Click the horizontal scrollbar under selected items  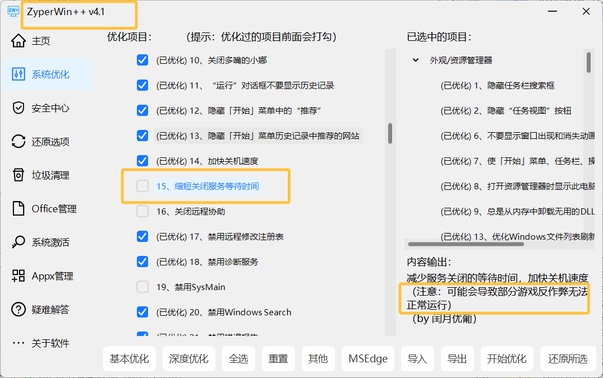point(466,244)
